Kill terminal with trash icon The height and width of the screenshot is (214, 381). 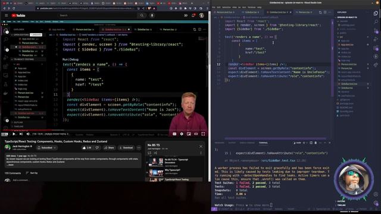[x=316, y=143]
